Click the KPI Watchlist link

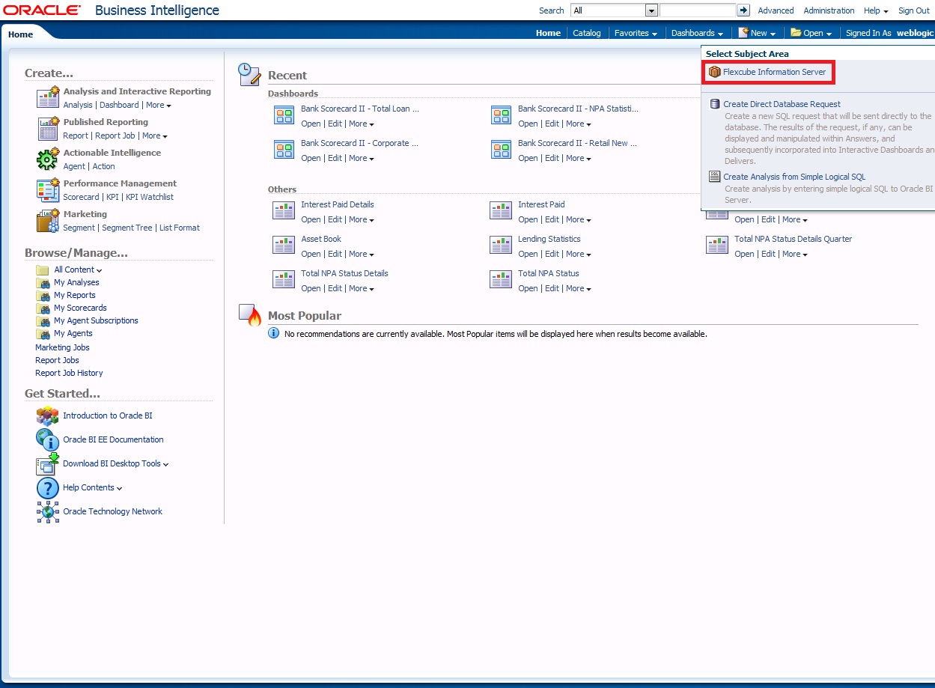coord(150,197)
